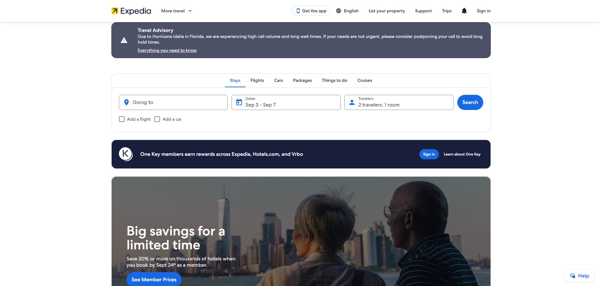Open Trips in the header
This screenshot has height=286, width=599.
[x=447, y=11]
